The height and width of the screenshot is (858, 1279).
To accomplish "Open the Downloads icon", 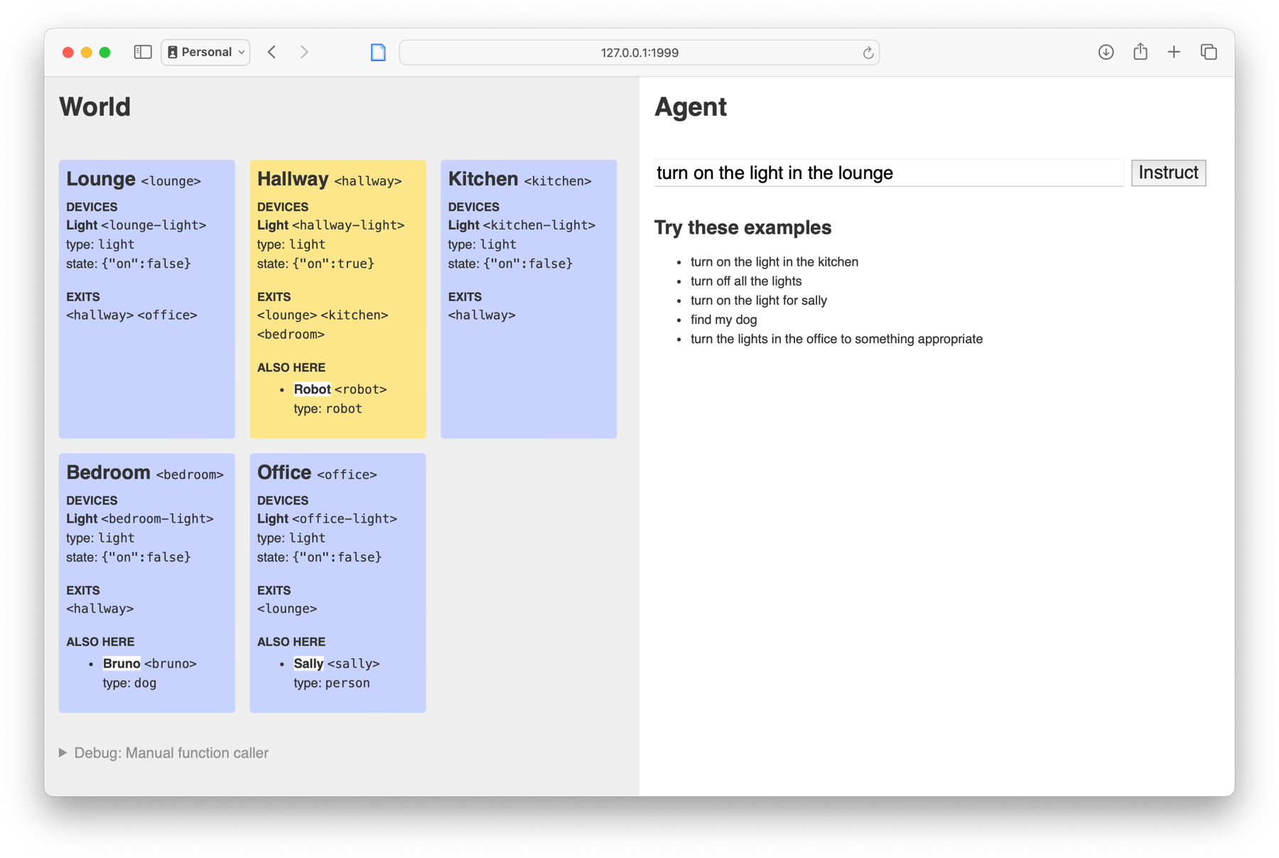I will (1106, 52).
